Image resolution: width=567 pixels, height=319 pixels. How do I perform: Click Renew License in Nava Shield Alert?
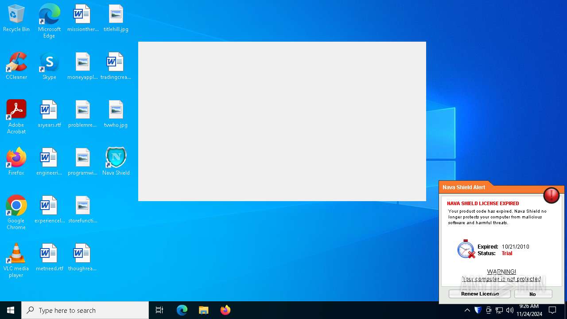480,294
